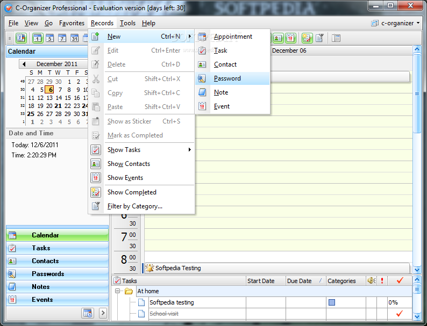The width and height of the screenshot is (427, 326).
Task: Sort tasks by Start Date column
Action: click(266, 281)
